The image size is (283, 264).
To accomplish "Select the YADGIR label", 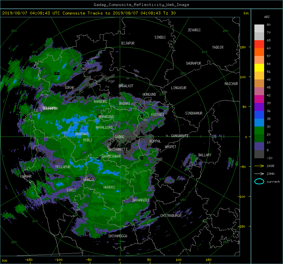I will [x=218, y=47].
